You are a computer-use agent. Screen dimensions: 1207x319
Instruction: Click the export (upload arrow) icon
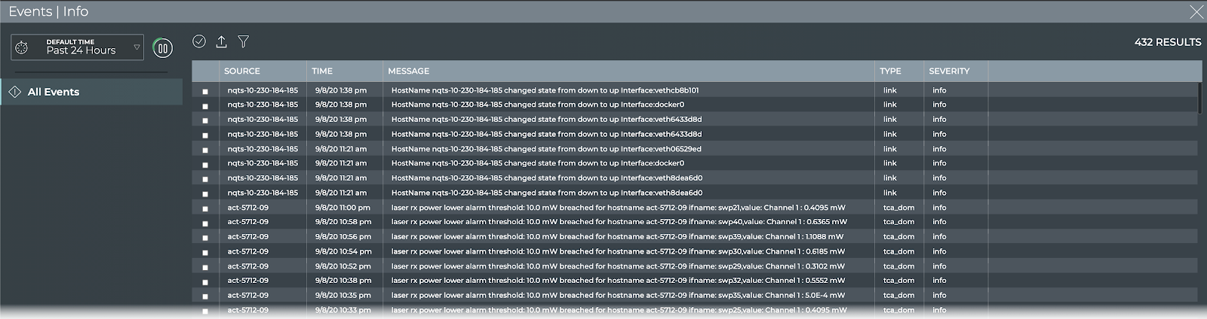tap(221, 41)
